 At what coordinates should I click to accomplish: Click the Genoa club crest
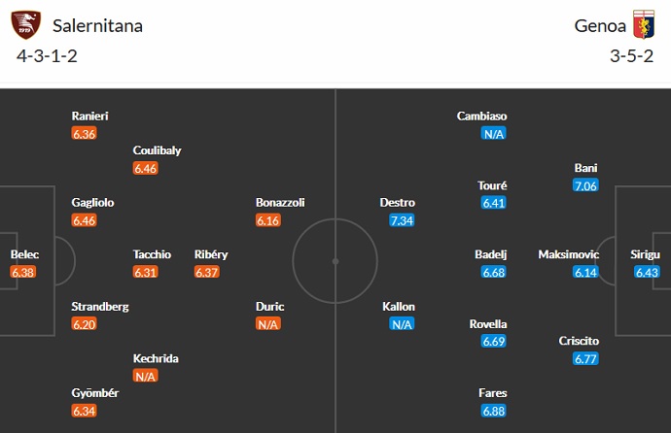click(x=645, y=25)
